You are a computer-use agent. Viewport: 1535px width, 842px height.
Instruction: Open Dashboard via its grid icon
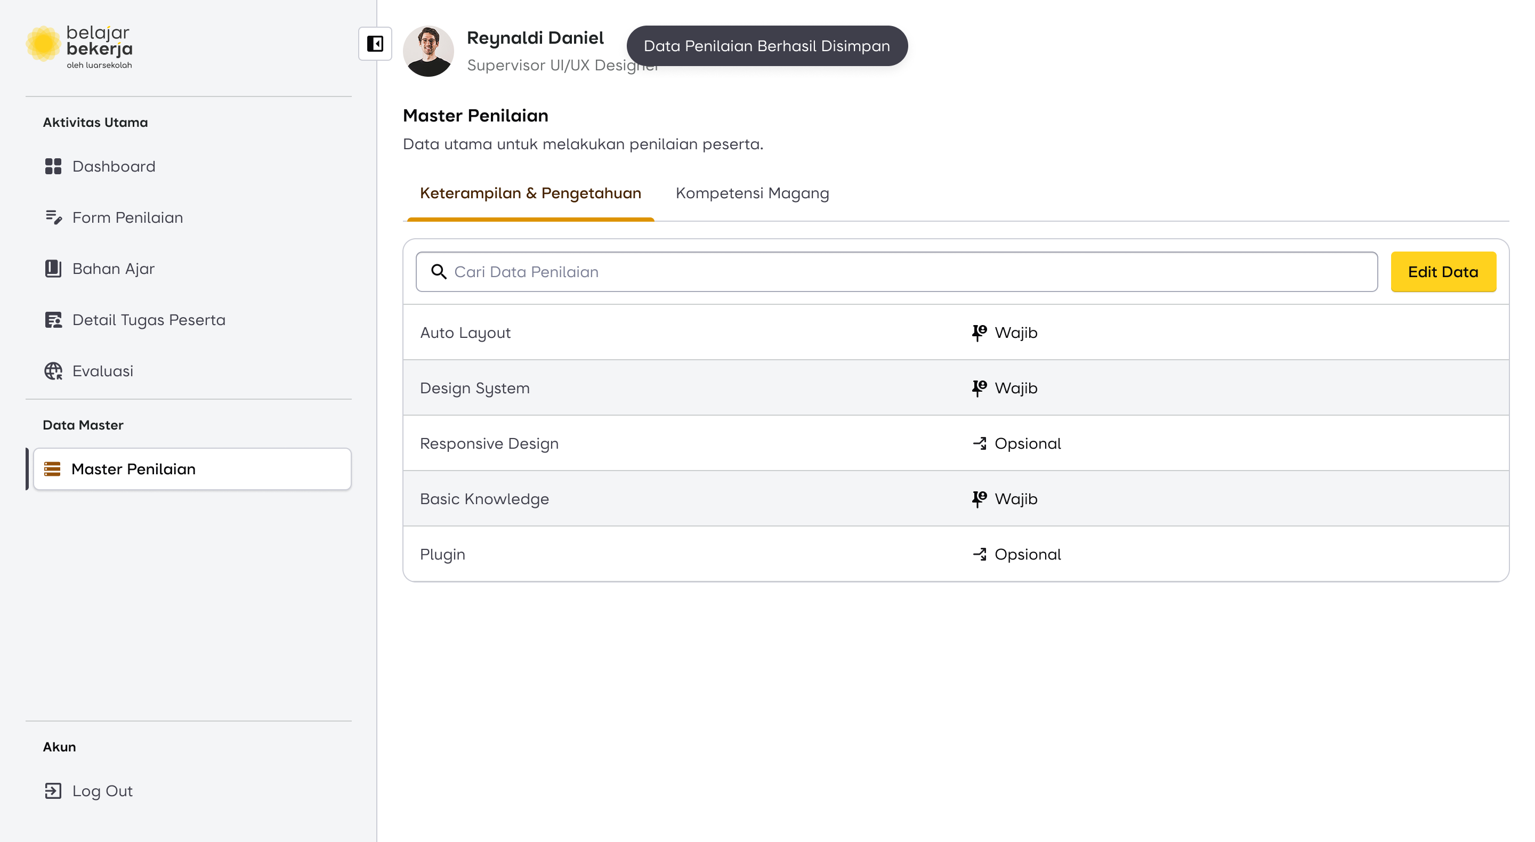[53, 166]
